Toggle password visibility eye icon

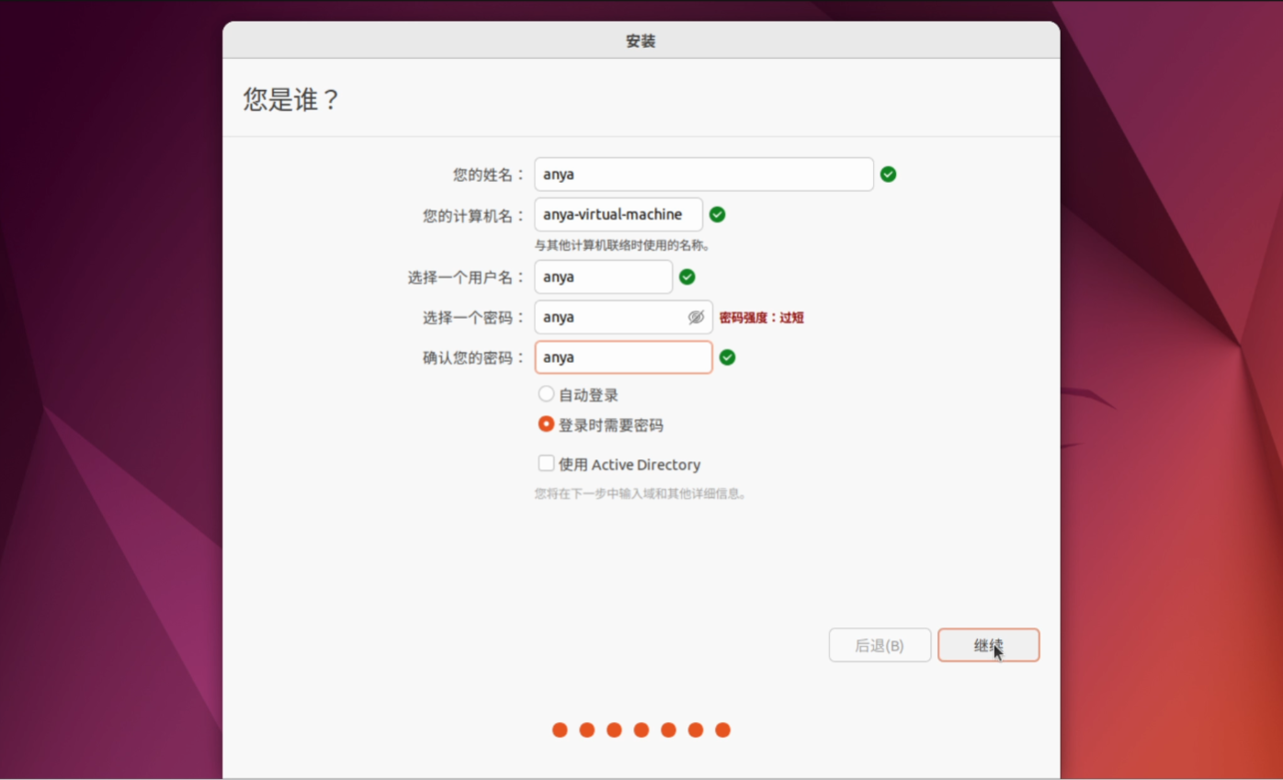click(696, 317)
